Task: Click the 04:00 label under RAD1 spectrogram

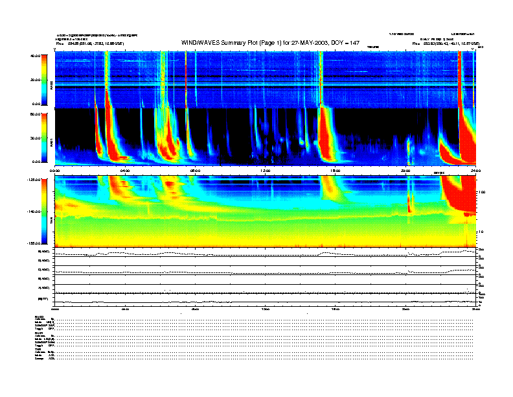Action: pos(125,171)
